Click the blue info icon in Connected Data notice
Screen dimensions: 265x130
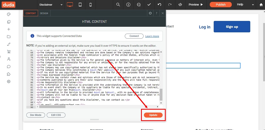pos(32,36)
